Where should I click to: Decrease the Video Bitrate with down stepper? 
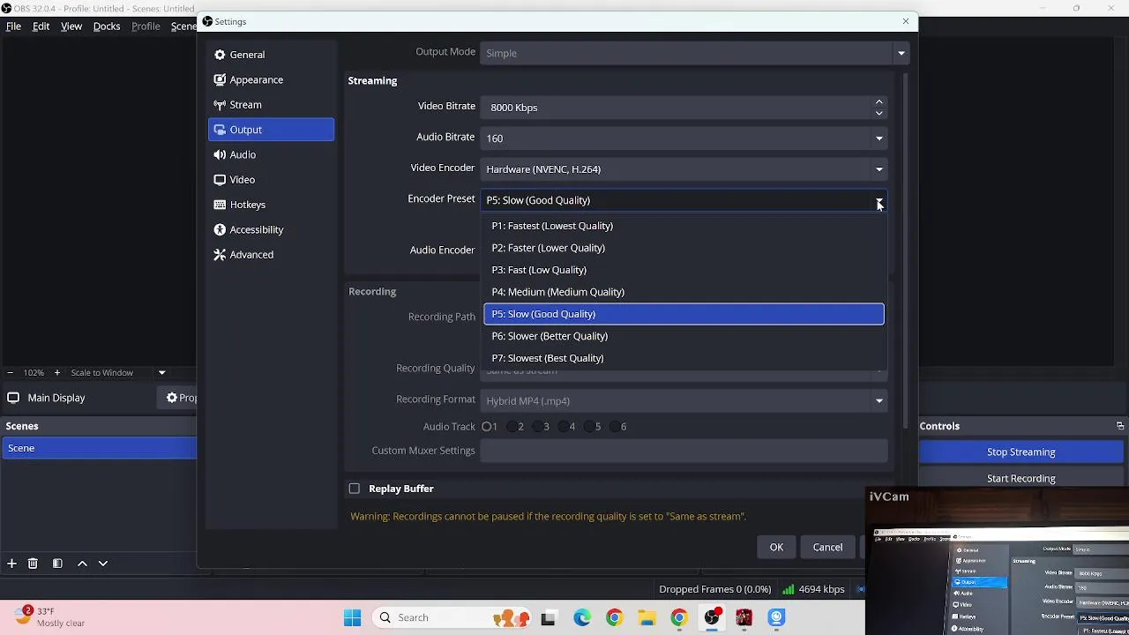(x=879, y=113)
